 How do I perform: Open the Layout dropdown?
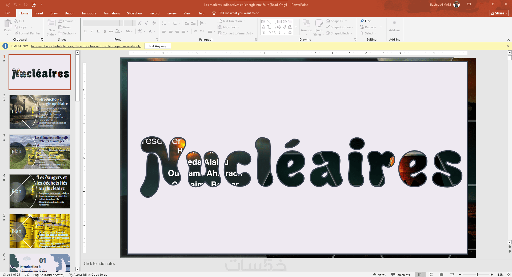click(67, 21)
